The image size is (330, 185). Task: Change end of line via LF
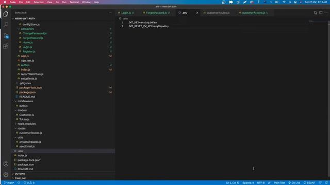[x=269, y=183]
